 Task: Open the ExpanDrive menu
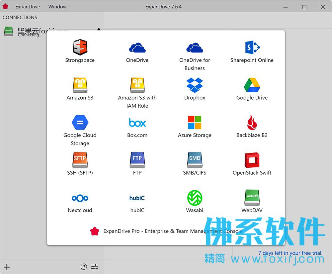28,7
